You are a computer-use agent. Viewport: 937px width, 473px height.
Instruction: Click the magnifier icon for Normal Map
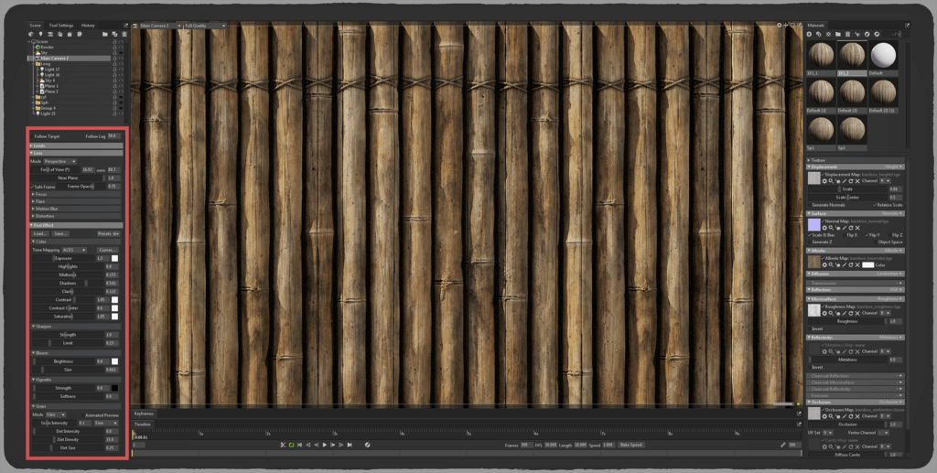tap(831, 228)
